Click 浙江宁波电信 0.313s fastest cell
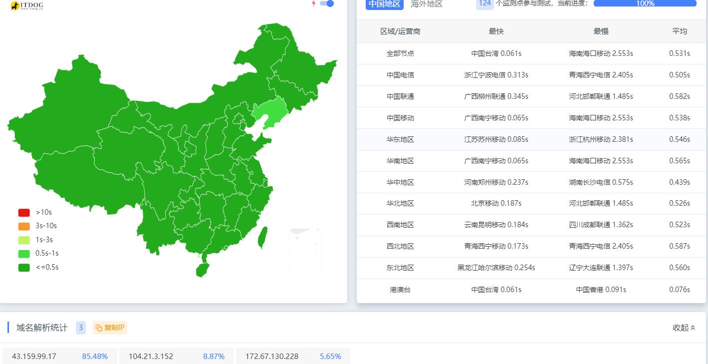708x364 pixels. coord(496,75)
